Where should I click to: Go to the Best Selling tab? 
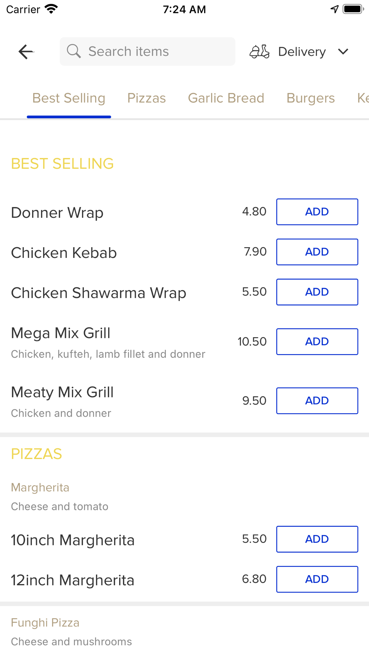coord(69,98)
